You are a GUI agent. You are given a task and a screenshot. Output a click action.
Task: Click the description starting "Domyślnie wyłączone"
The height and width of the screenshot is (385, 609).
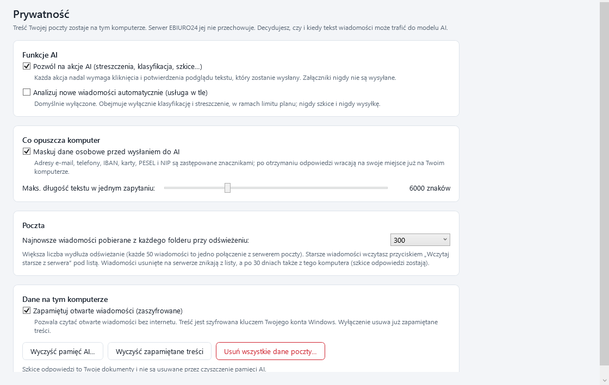(207, 104)
